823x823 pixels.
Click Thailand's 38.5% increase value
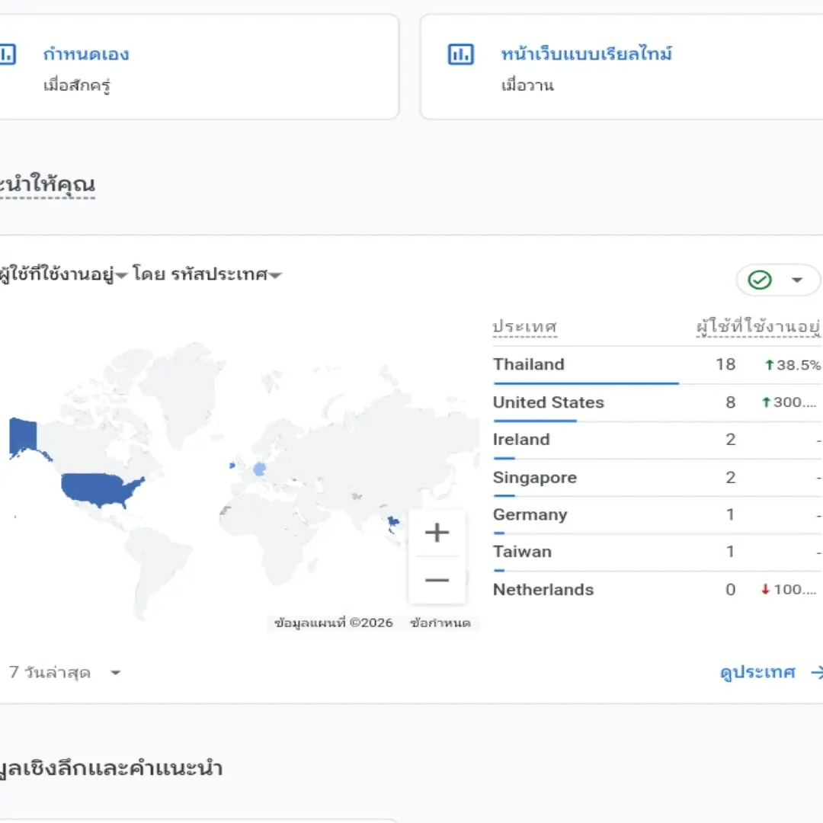793,365
